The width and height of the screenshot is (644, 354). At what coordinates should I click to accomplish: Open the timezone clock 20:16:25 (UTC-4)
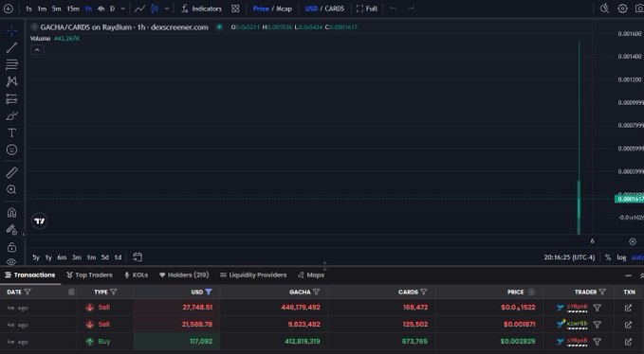(x=569, y=257)
